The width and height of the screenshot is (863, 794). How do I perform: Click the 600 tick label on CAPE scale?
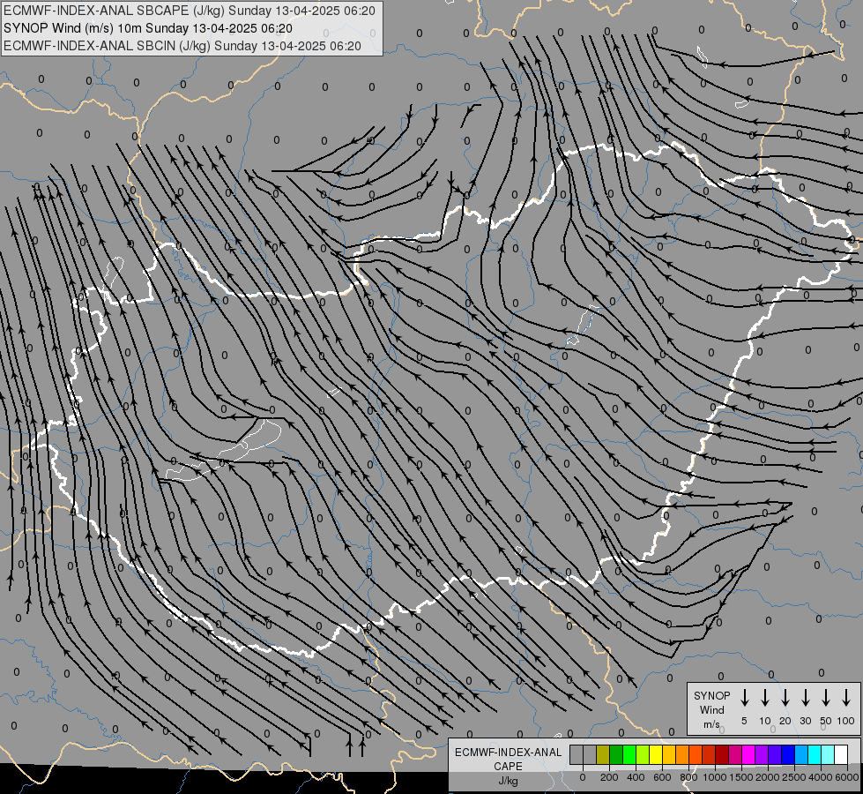coord(662,777)
